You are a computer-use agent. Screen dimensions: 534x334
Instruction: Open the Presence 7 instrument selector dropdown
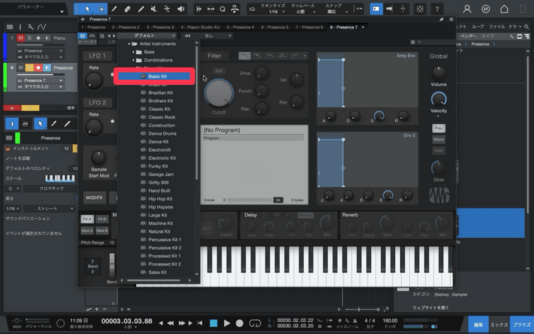[40, 80]
